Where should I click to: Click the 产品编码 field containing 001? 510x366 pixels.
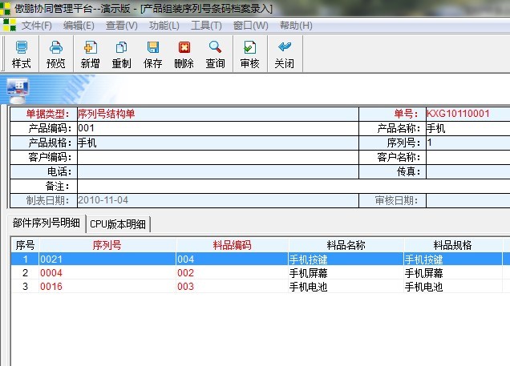point(217,128)
